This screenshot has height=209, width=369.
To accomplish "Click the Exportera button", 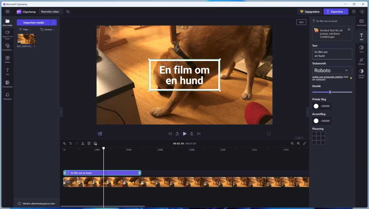I will [x=335, y=11].
